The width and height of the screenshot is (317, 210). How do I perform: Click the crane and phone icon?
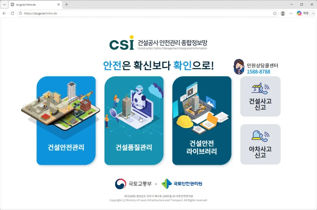(x=260, y=88)
